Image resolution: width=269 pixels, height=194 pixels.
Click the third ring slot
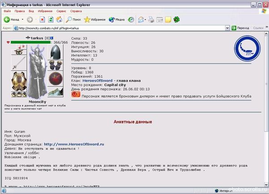[x=24, y=94]
